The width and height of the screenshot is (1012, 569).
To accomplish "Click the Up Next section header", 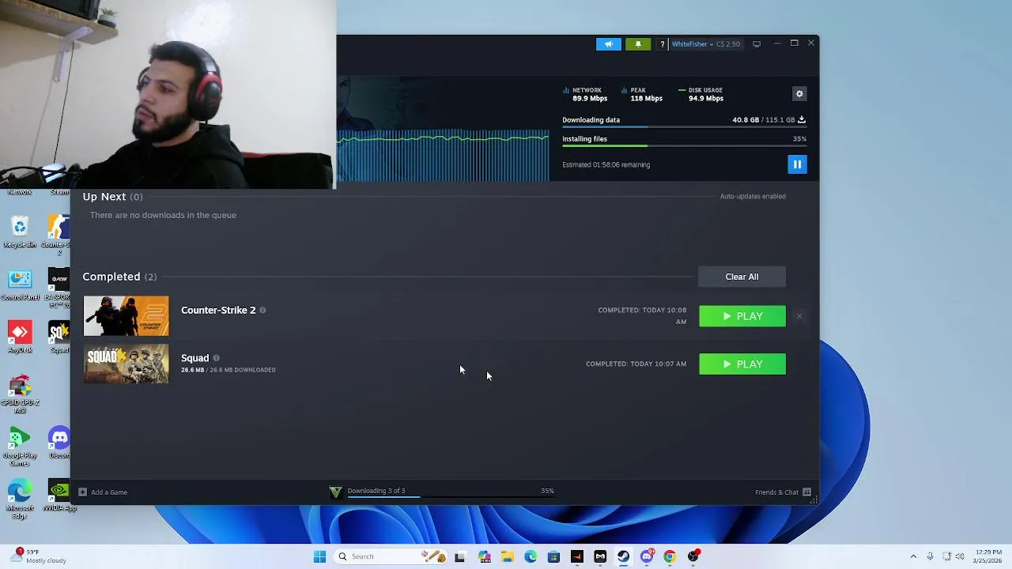I will coord(112,197).
